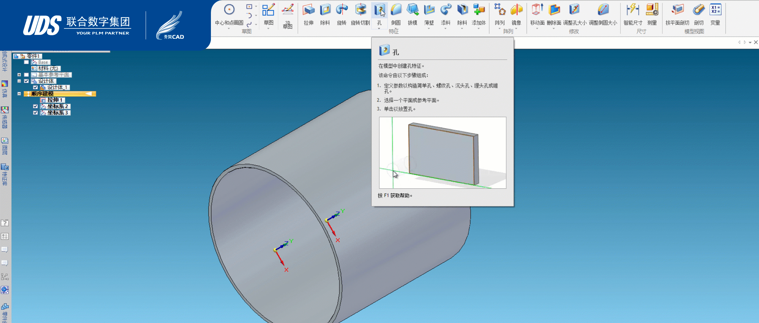This screenshot has width=759, height=323.
Task: Expand the 基本参考平面 tree node
Action: (x=19, y=75)
